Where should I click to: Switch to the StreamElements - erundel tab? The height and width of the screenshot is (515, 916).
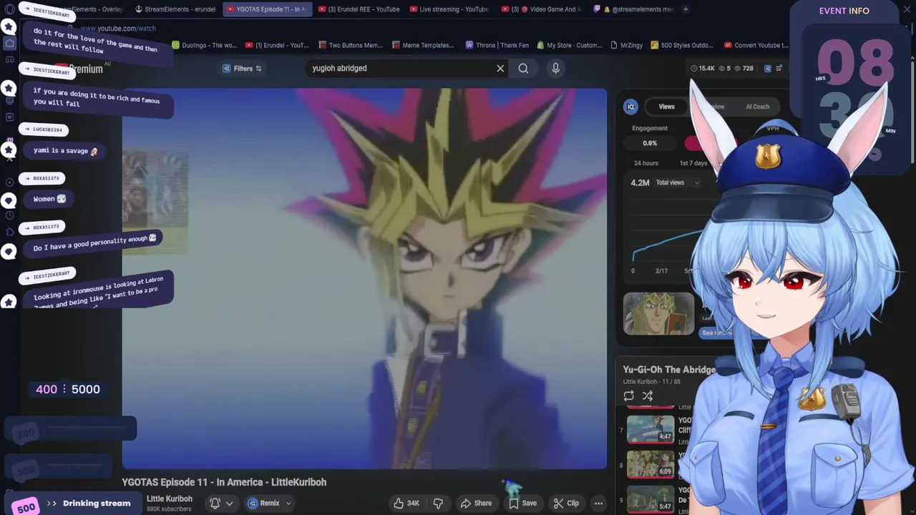[x=175, y=9]
